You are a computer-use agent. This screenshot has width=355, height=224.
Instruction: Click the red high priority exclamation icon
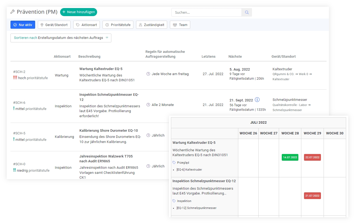click(x=15, y=78)
